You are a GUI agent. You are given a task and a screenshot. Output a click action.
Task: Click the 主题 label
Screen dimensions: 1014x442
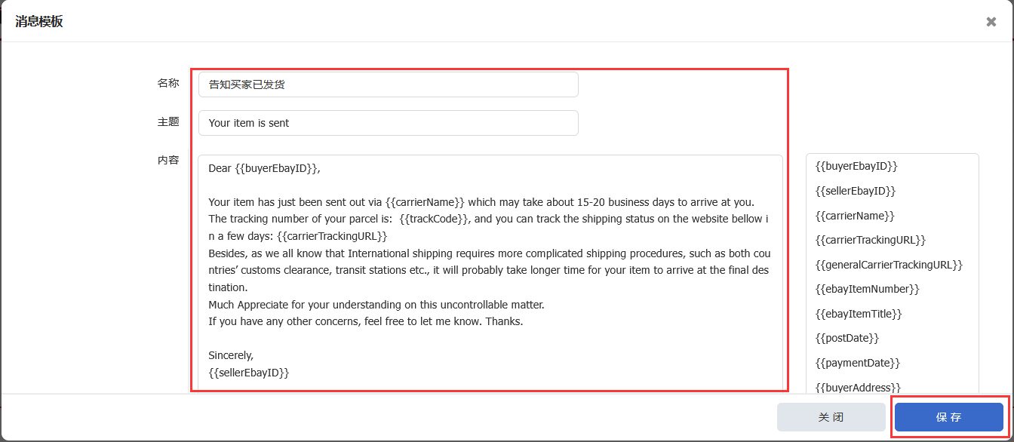(168, 121)
